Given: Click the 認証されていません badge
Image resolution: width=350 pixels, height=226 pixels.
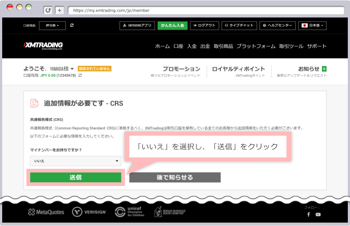Looking at the screenshot, I should tap(94, 69).
